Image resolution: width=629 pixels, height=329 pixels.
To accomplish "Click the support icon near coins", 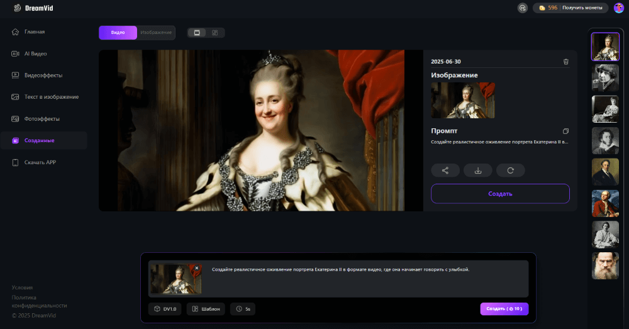I will (x=522, y=8).
